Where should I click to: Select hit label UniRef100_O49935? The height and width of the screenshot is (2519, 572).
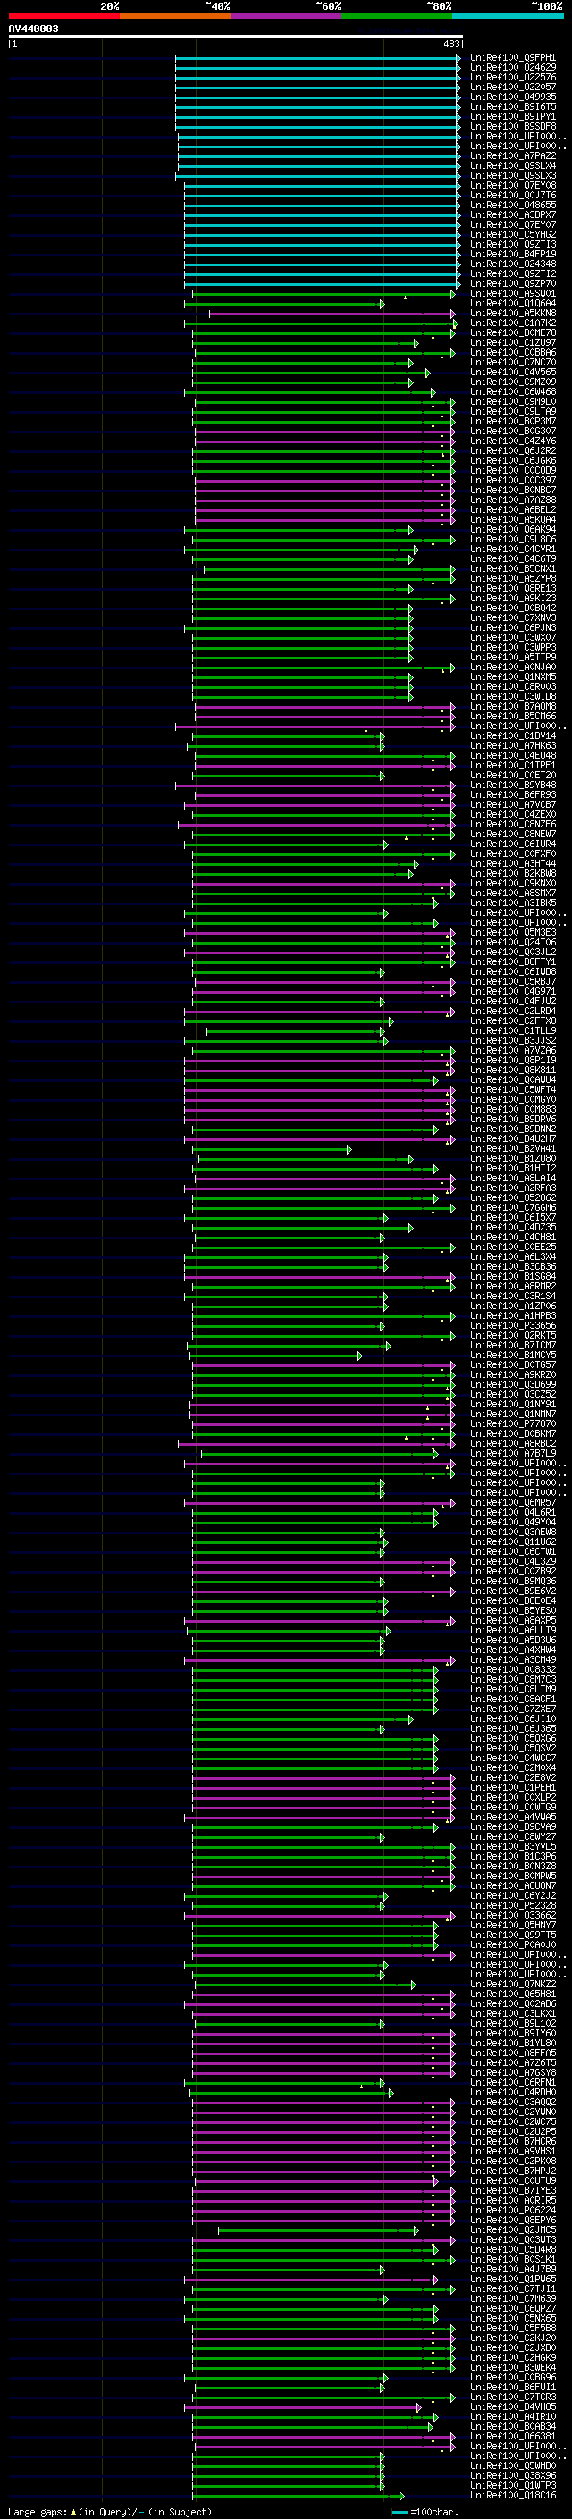513,97
